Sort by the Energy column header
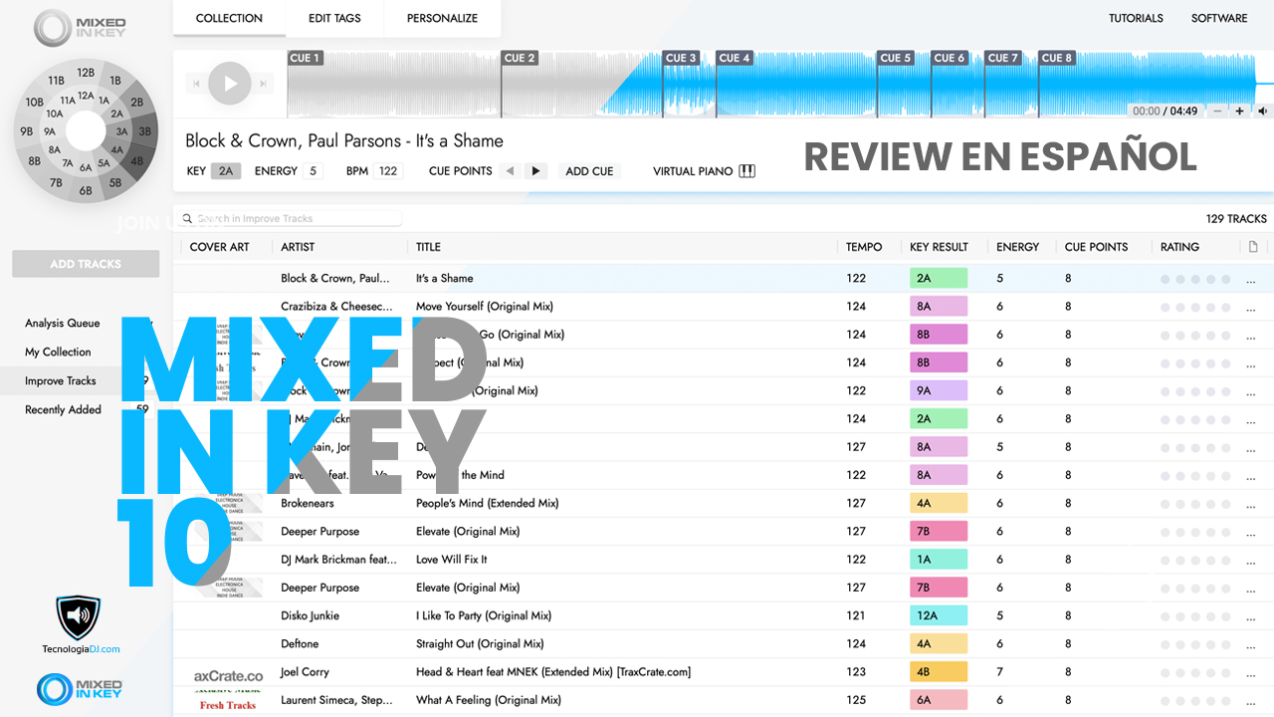1274x717 pixels. [1017, 247]
